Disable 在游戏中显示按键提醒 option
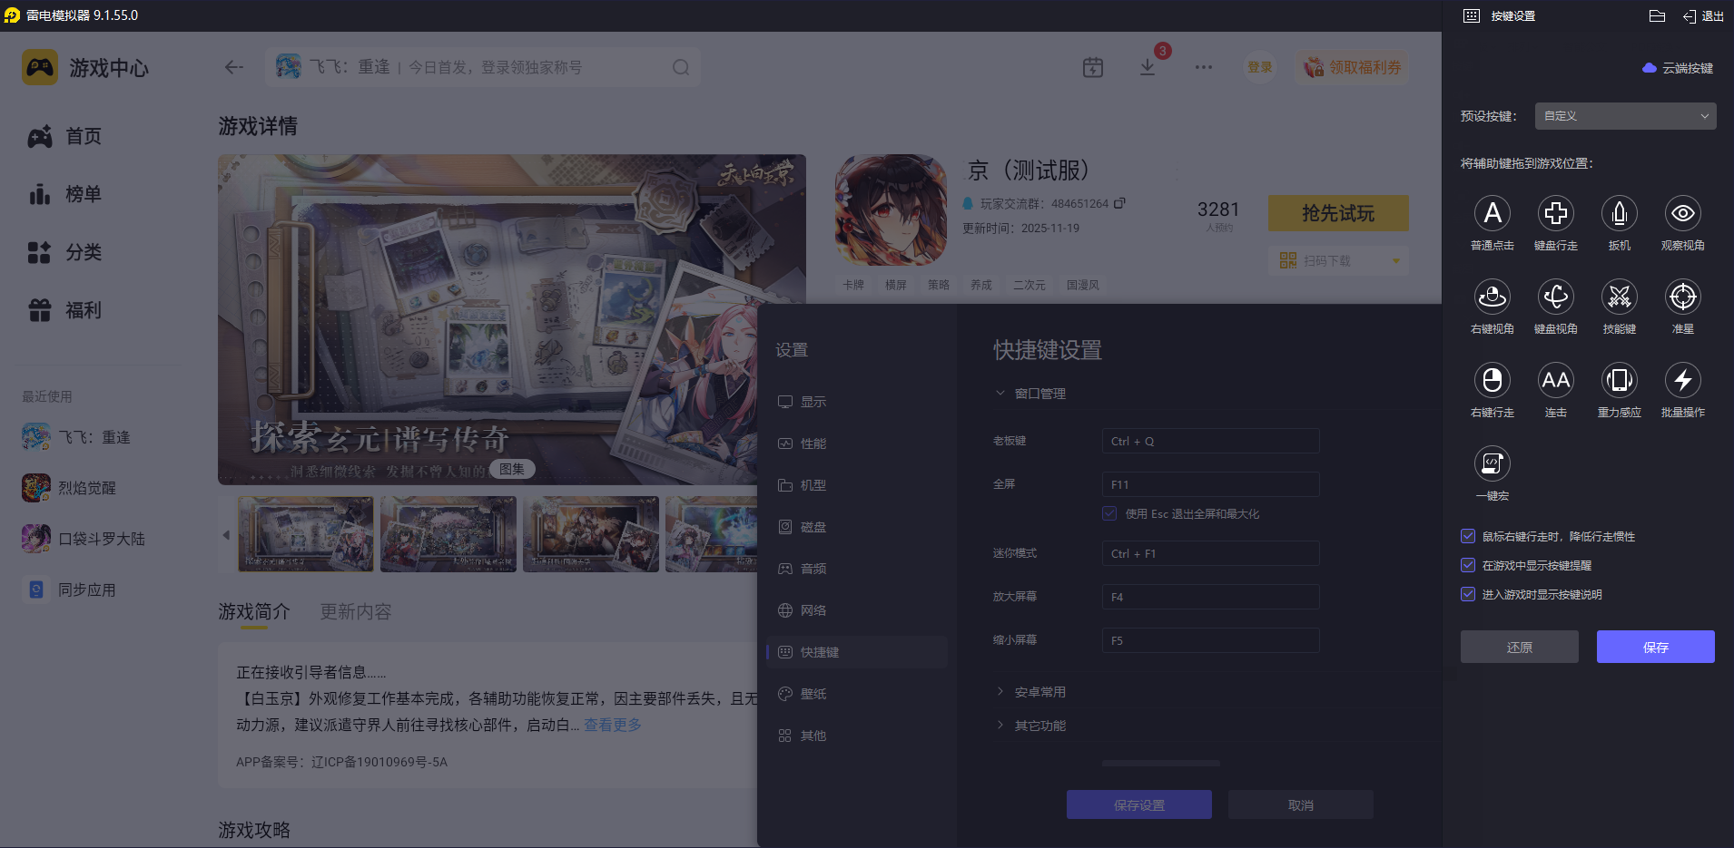The image size is (1734, 848). click(1468, 565)
